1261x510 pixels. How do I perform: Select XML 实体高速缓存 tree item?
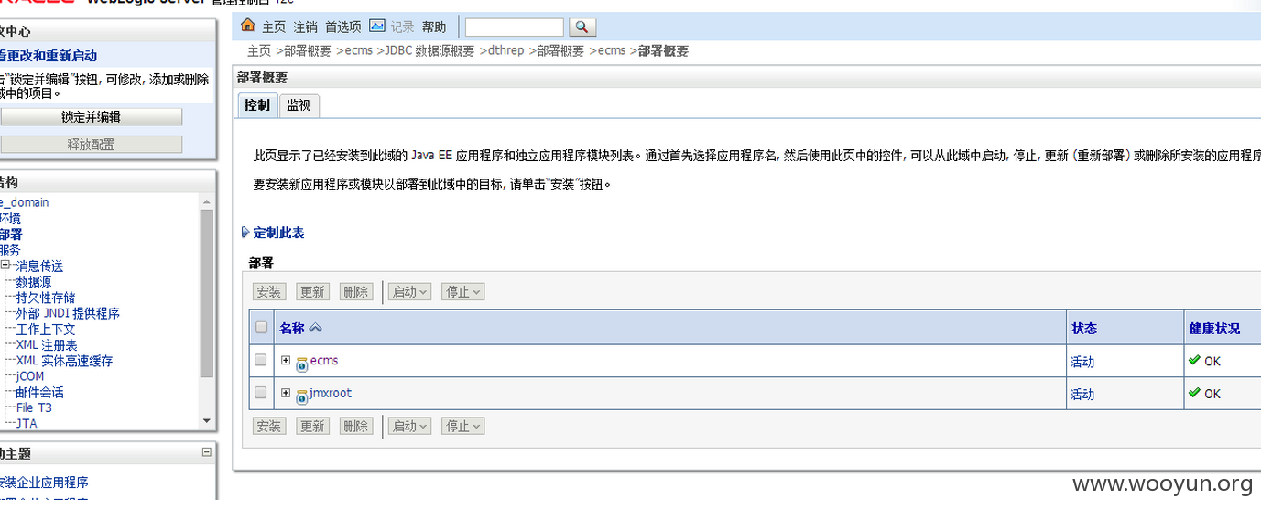click(64, 361)
